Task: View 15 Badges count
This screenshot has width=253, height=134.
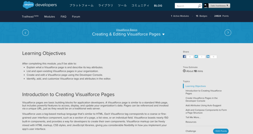Action: click(201, 16)
